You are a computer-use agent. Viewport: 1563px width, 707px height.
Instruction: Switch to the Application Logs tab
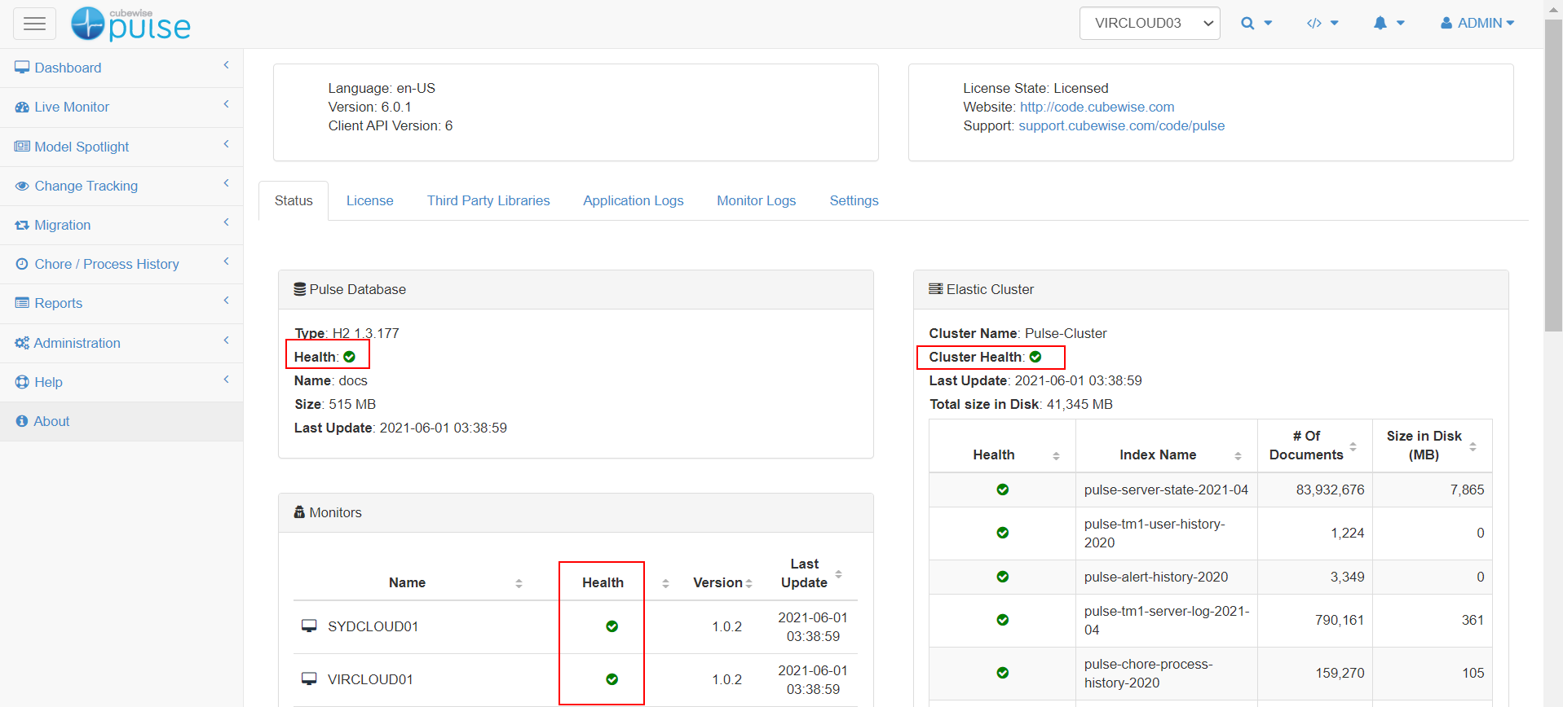633,200
